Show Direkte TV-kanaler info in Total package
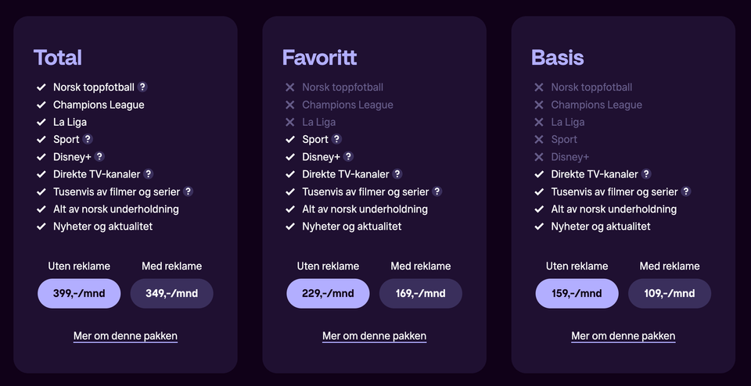 tap(149, 174)
